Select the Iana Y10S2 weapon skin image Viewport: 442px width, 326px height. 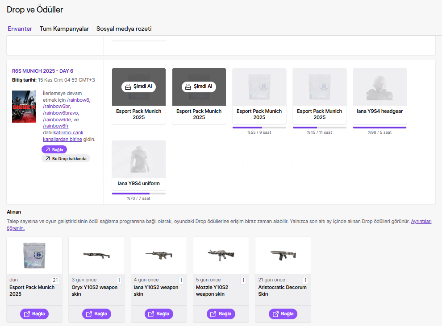click(158, 255)
